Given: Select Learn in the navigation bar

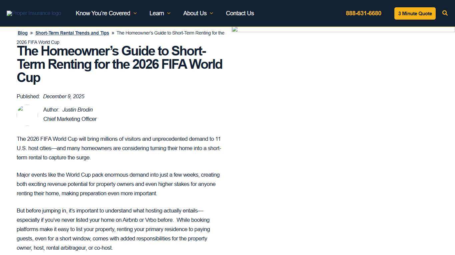Looking at the screenshot, I should point(157,13).
